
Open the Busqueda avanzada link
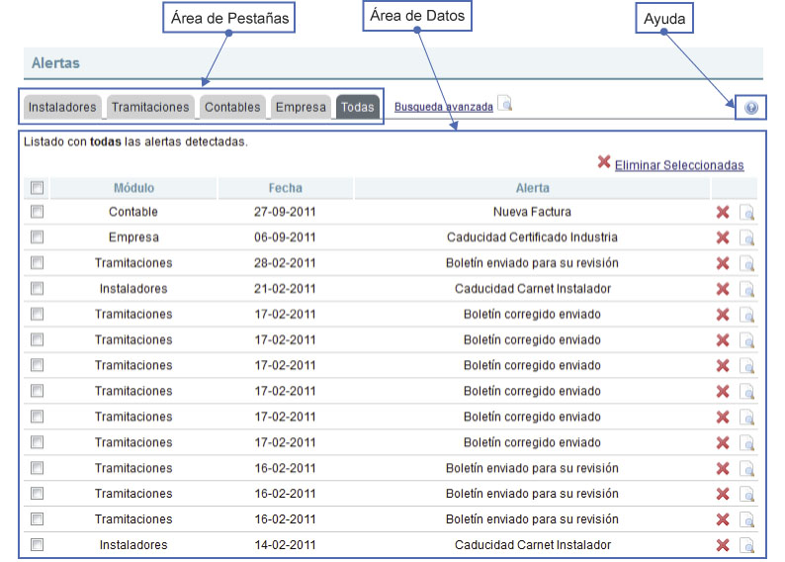click(x=443, y=107)
